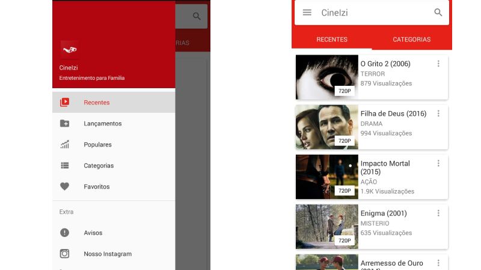Go to Populares in the drawer
Image resolution: width=481 pixels, height=270 pixels.
click(x=98, y=145)
